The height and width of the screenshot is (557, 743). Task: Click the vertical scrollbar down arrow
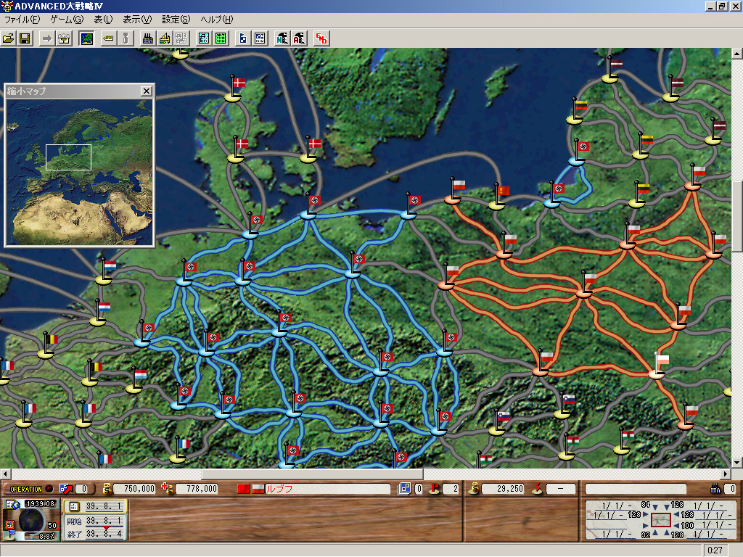736,462
